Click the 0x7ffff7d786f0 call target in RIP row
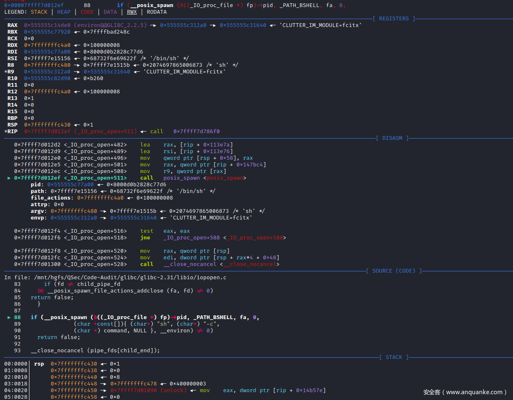Viewport: 513px width, 400px height. tap(197, 132)
